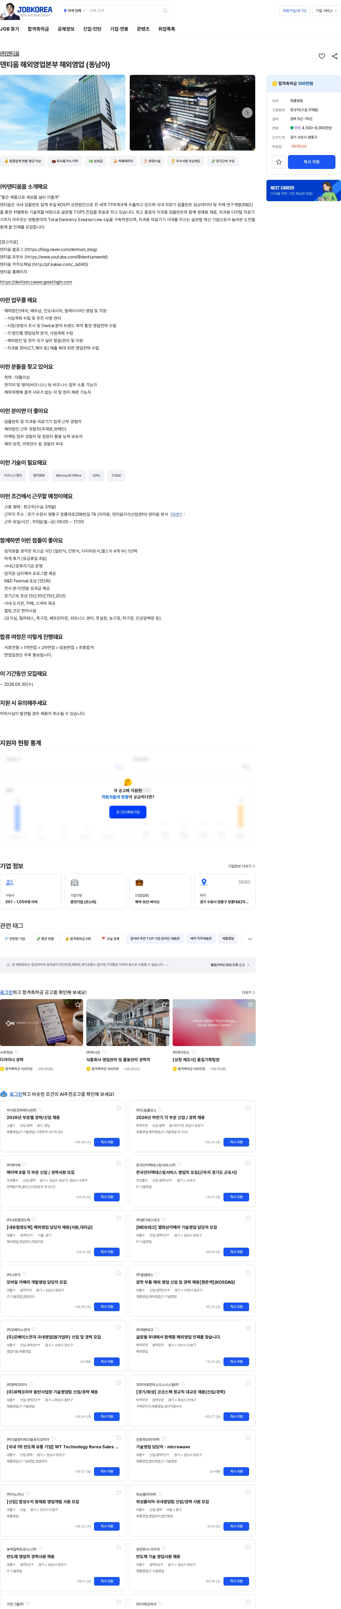Click 회원가입/로그인 button
This screenshot has width=341, height=1609.
(295, 11)
